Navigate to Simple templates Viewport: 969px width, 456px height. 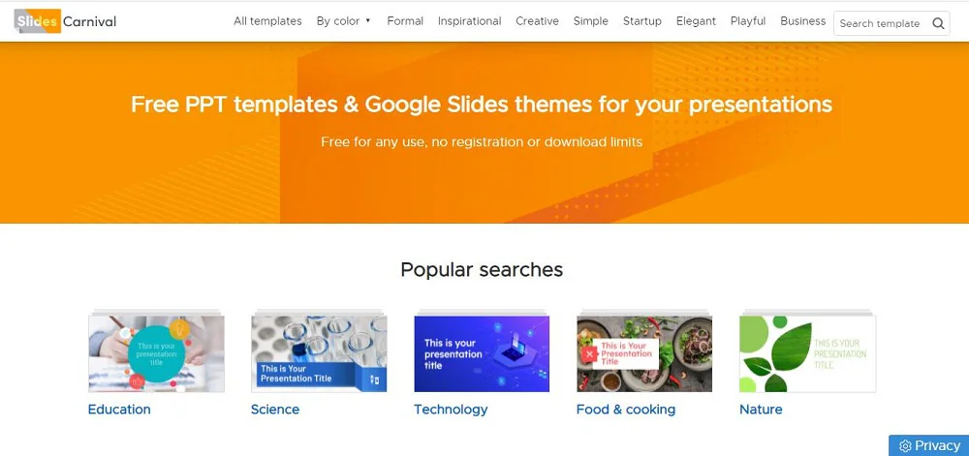591,21
